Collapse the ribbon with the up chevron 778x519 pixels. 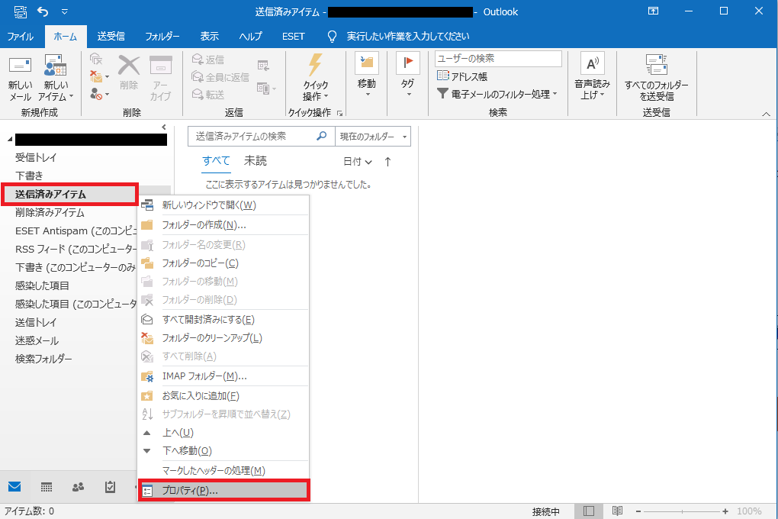tap(766, 114)
